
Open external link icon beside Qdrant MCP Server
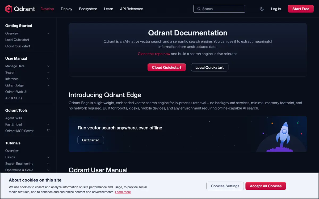[48, 131]
